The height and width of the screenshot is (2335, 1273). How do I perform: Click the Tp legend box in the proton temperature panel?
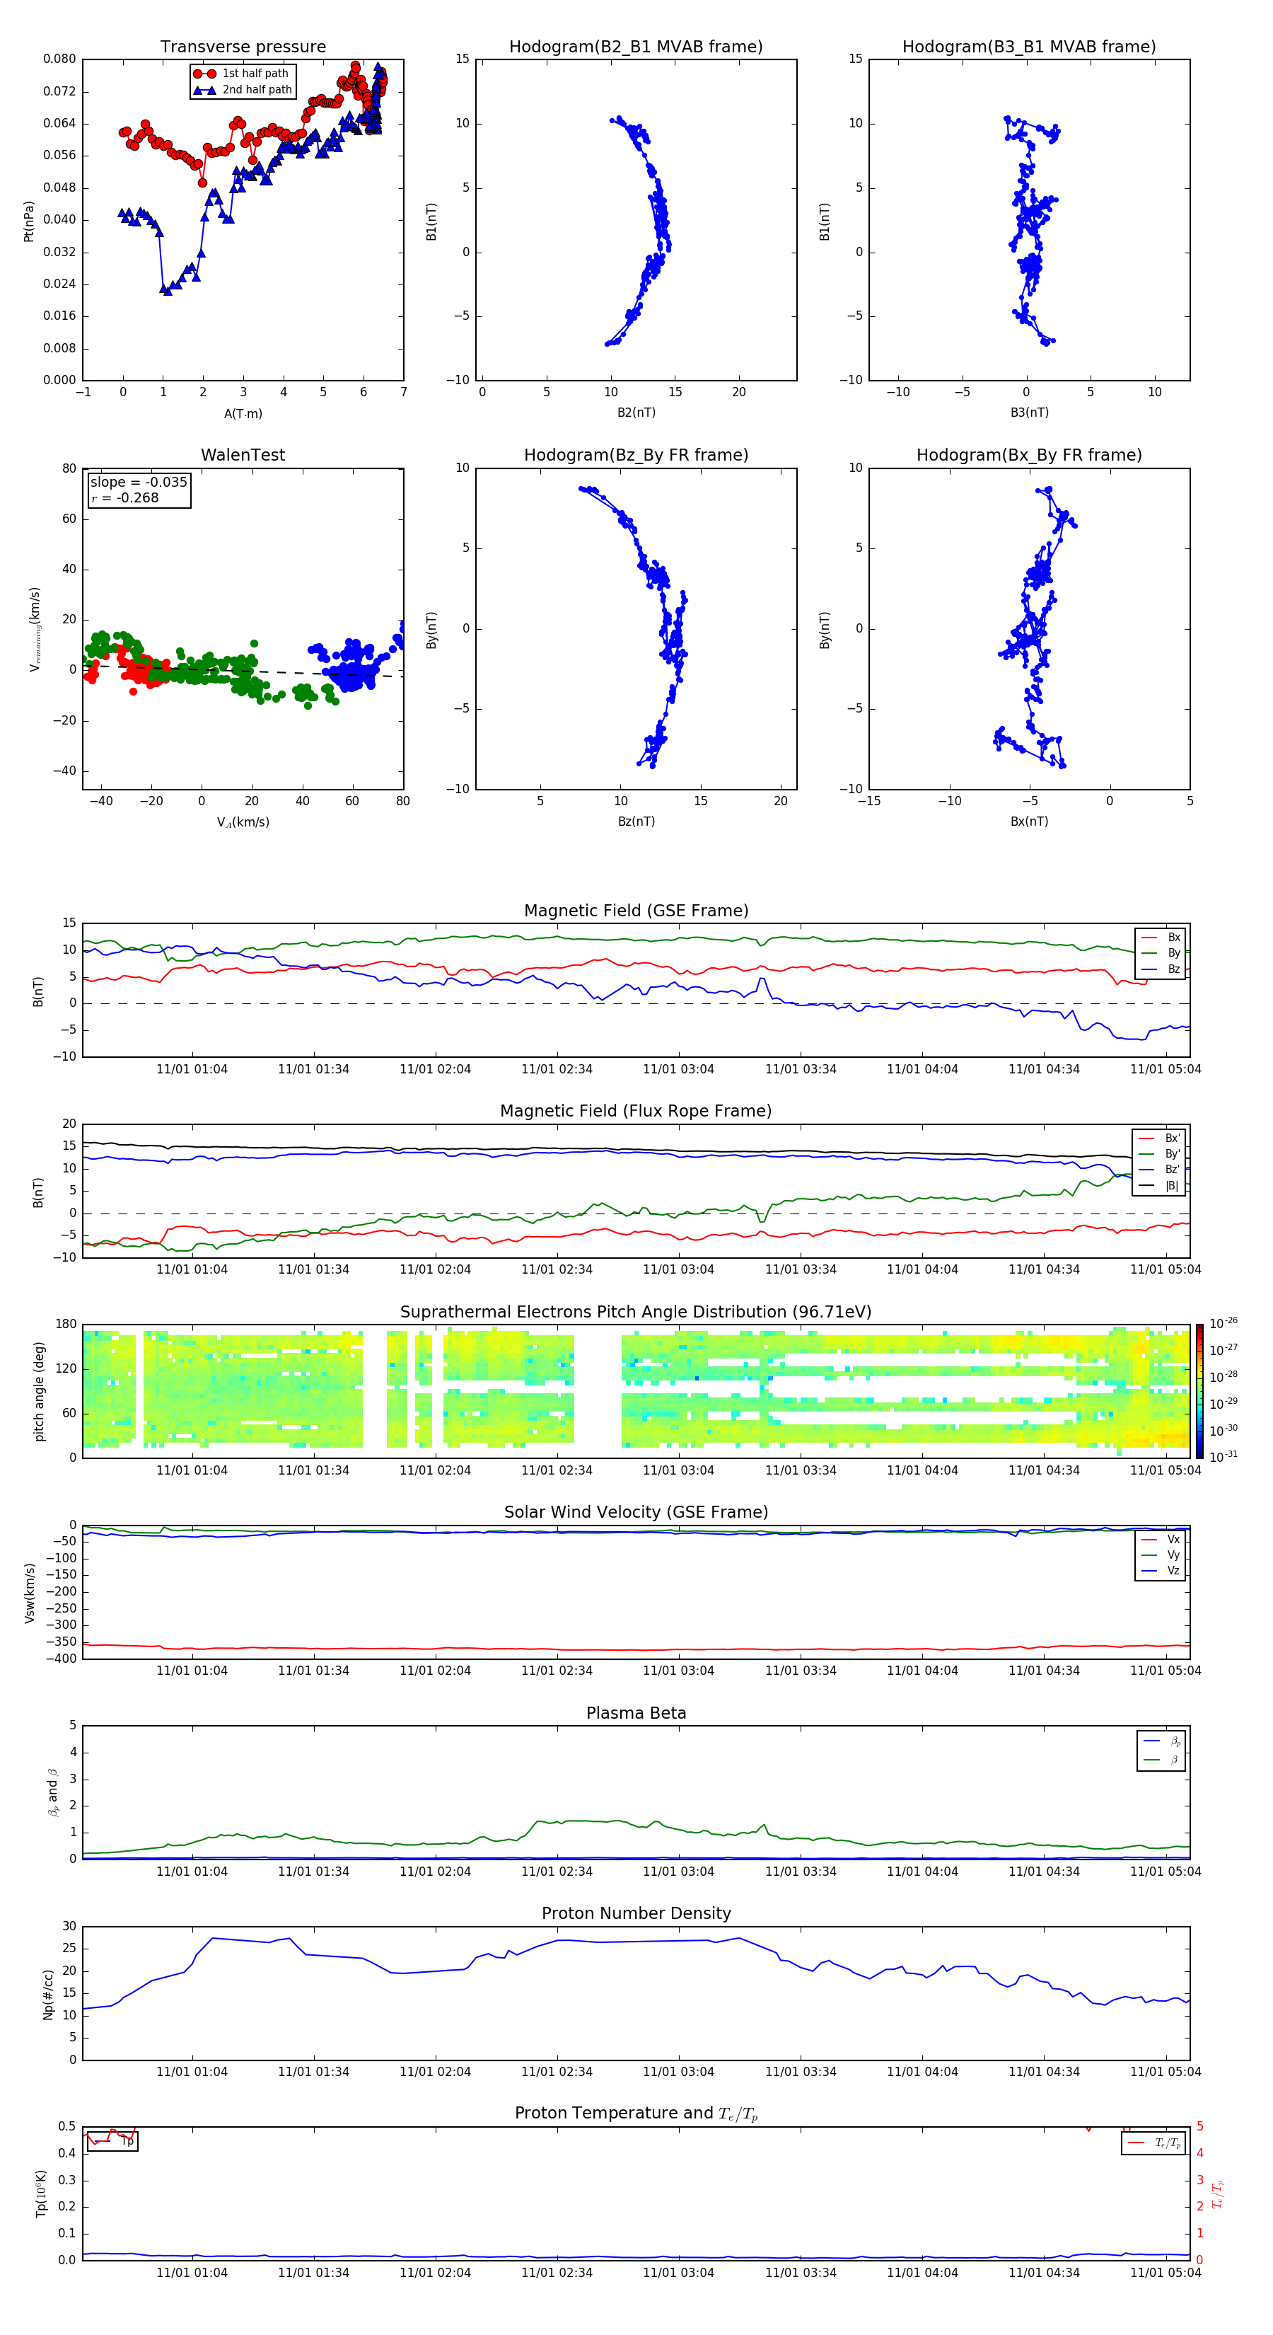point(112,2141)
